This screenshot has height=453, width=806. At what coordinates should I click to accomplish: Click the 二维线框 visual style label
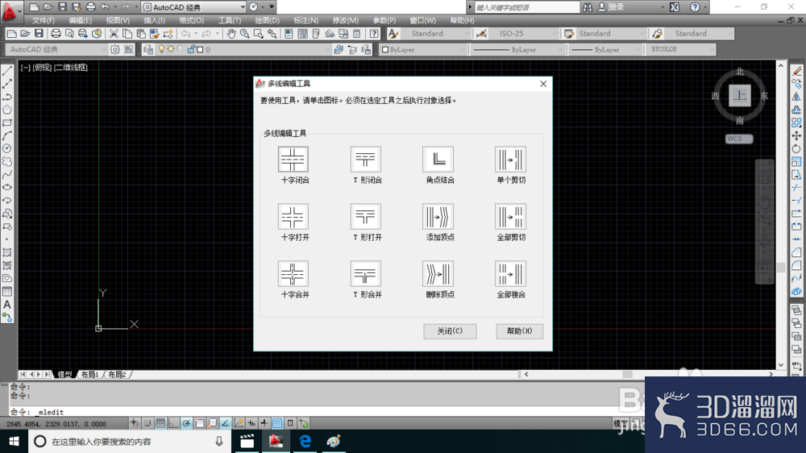71,68
